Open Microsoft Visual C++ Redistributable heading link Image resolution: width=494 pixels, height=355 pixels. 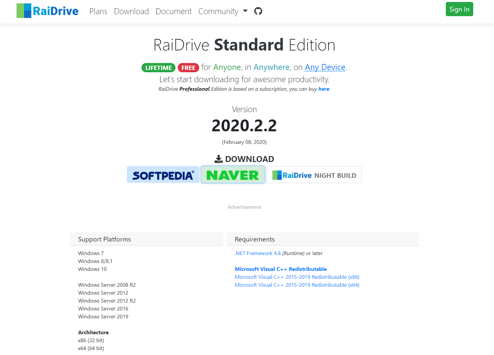click(281, 269)
